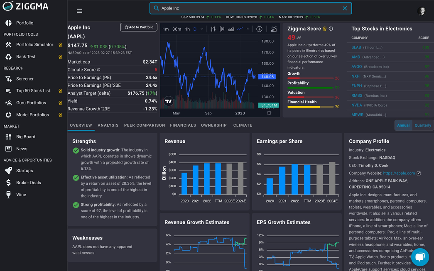
Task: Clear the search field with X icon
Action: point(345,8)
